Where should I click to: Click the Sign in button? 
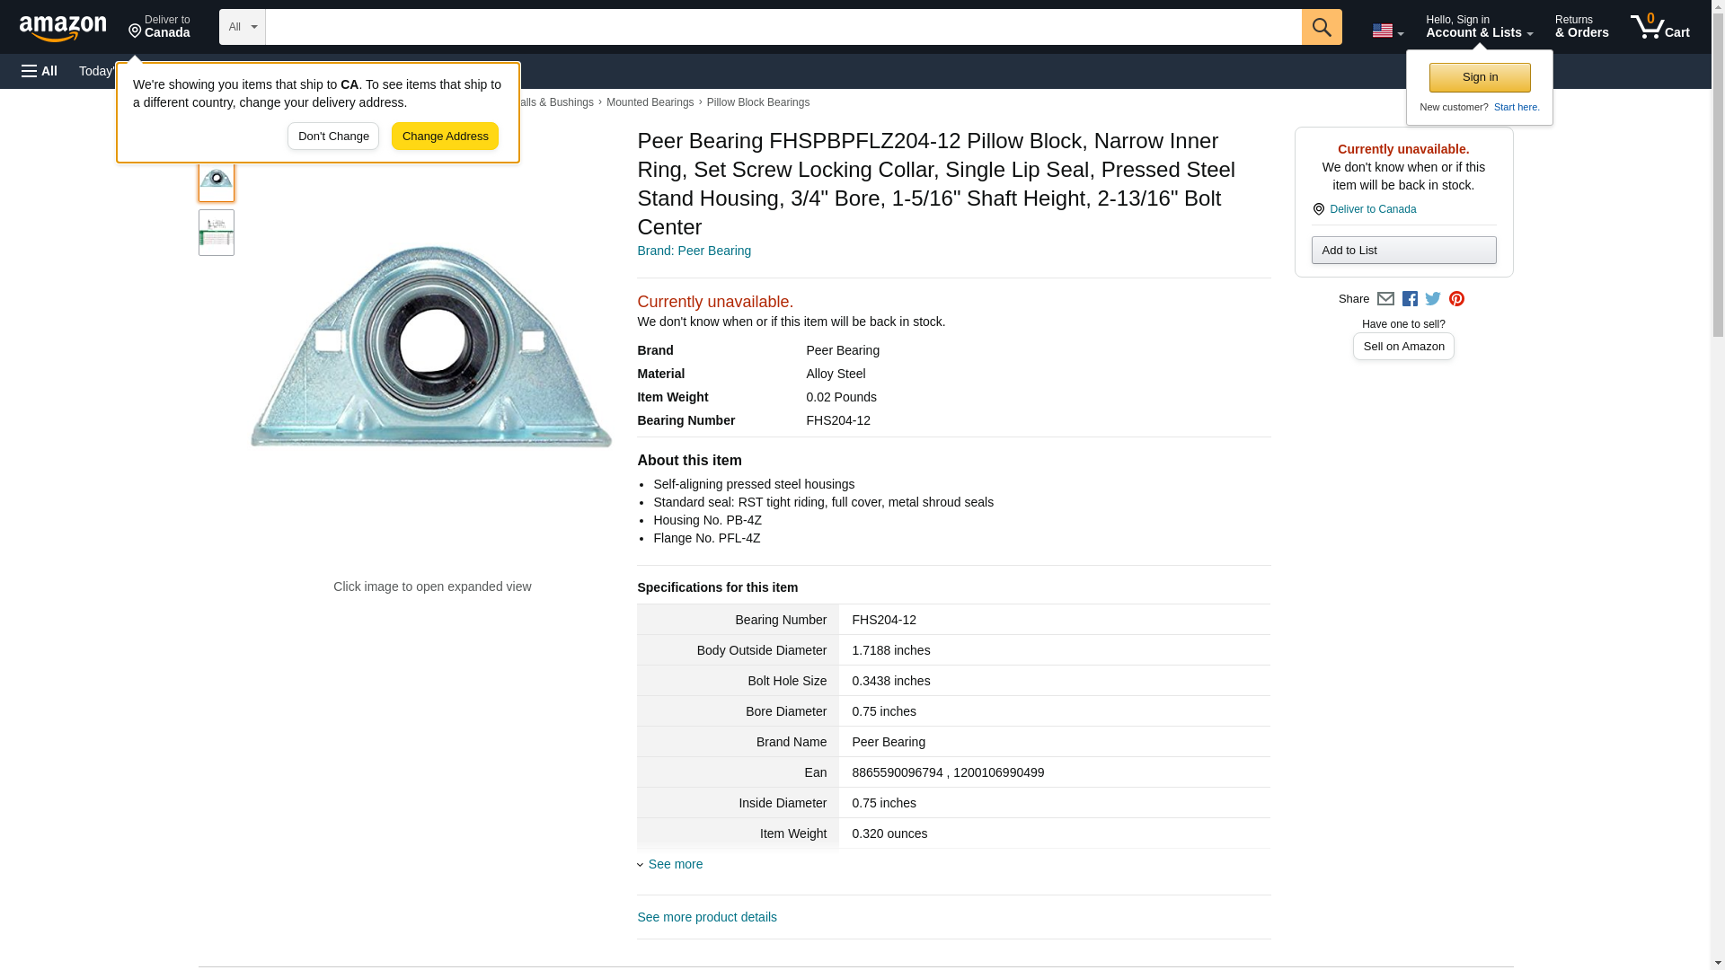(1480, 77)
